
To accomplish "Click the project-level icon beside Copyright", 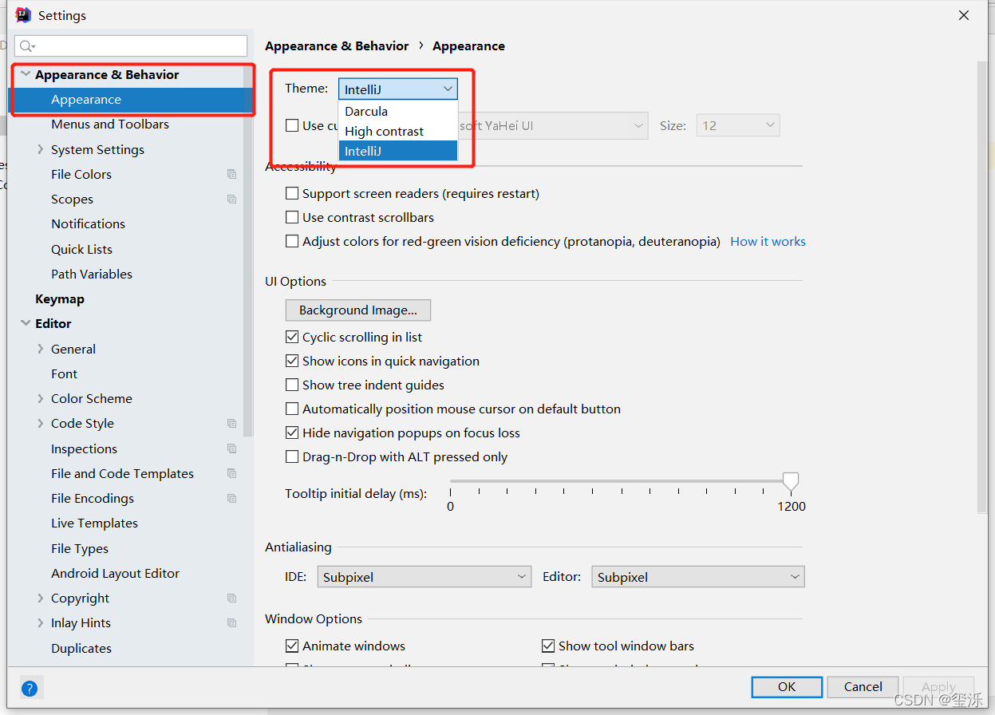I will [231, 598].
